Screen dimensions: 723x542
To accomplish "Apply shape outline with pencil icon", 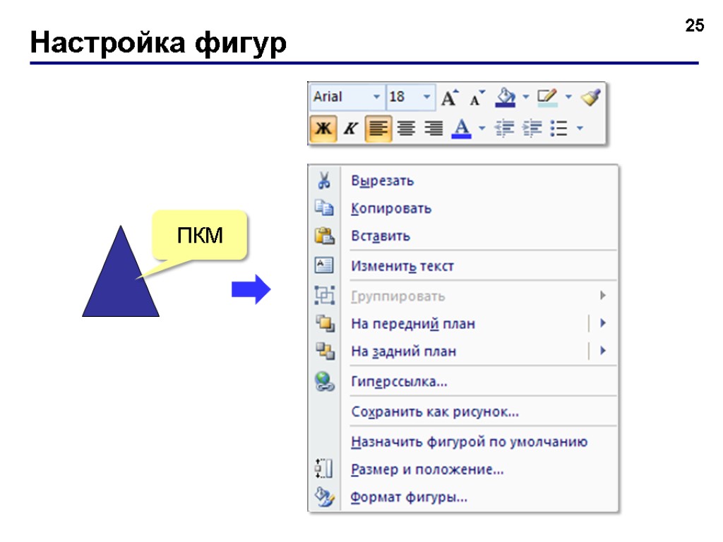I will click(x=547, y=97).
